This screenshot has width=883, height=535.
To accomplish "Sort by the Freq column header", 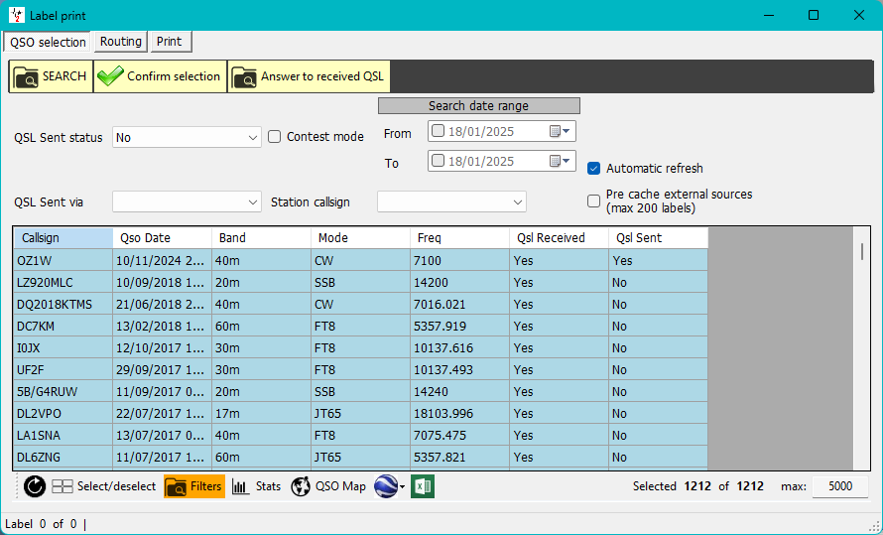I will (459, 237).
